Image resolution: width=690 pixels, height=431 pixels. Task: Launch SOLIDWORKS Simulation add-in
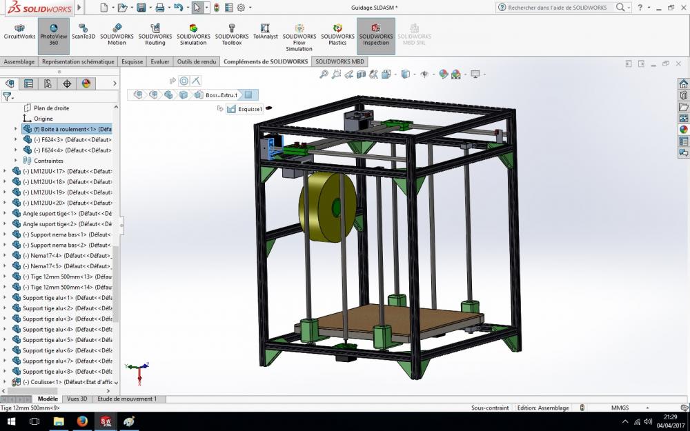tap(193, 35)
